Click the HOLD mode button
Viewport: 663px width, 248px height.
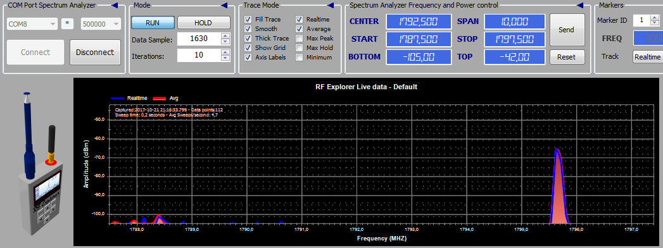coord(203,23)
